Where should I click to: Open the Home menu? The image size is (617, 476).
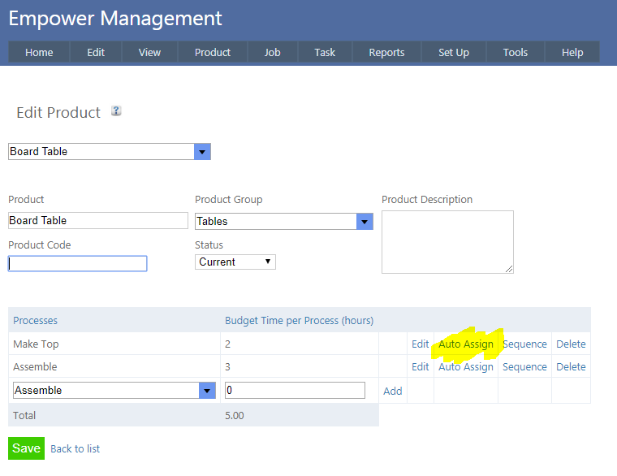click(x=39, y=52)
